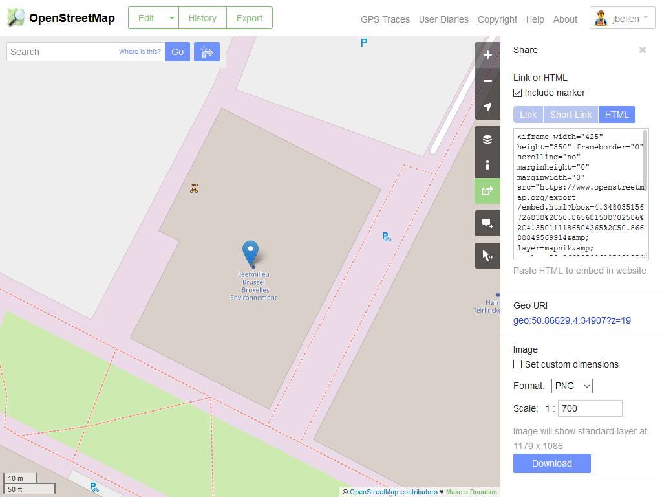This screenshot has width=662, height=497.
Task: Open the map key info panel
Action: 487,165
